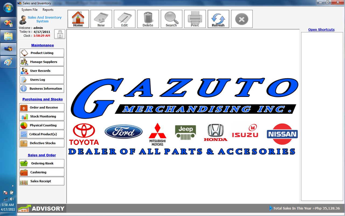Show hidden tray icons arrow

[13, 186]
